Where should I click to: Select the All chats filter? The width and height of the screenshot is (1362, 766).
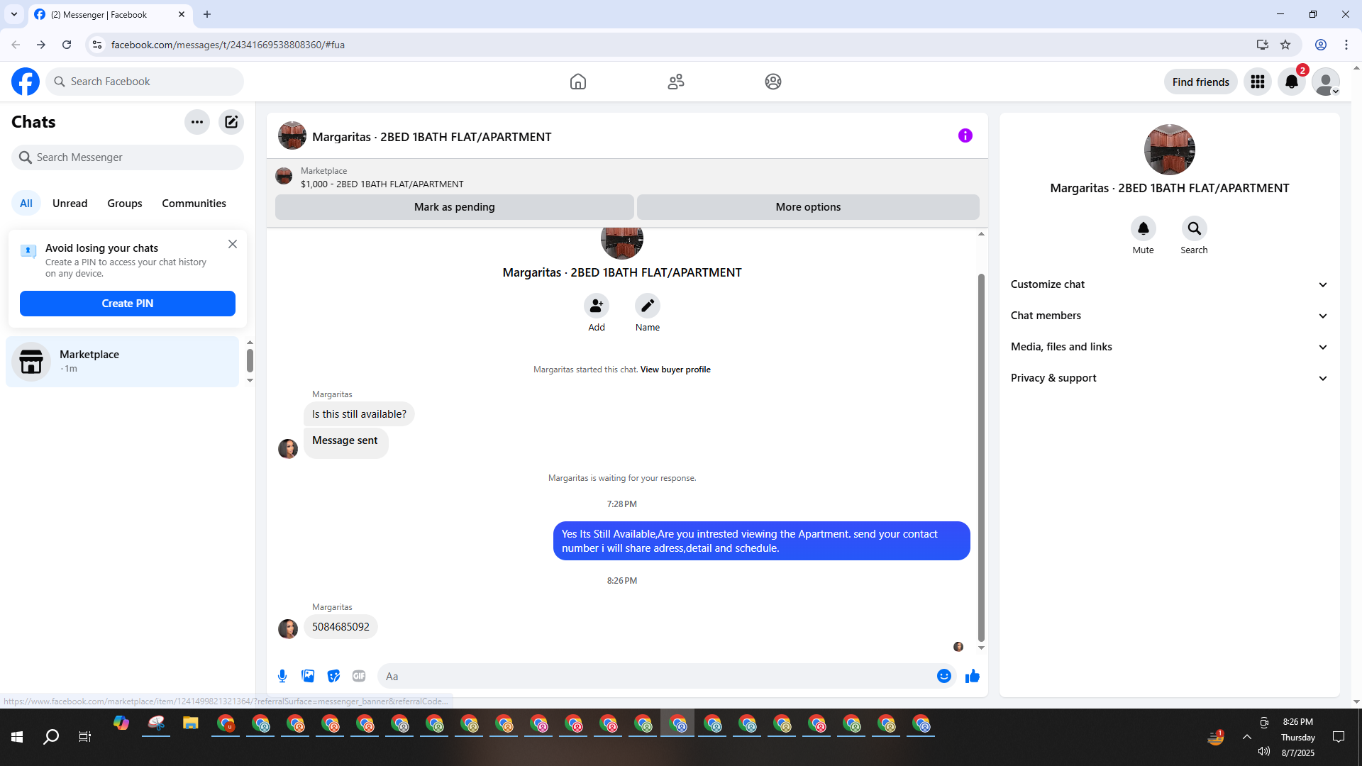(26, 204)
